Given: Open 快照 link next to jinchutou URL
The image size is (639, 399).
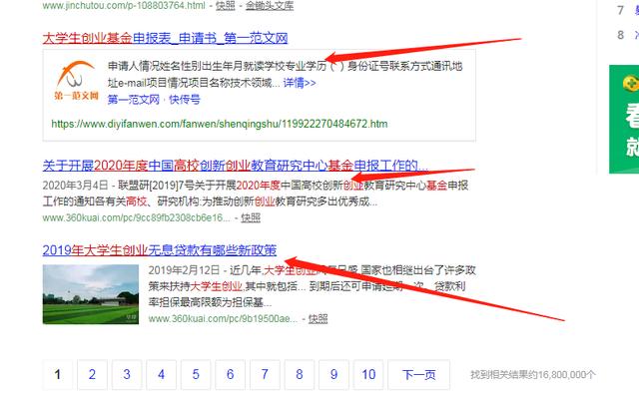Looking at the screenshot, I should [226, 5].
